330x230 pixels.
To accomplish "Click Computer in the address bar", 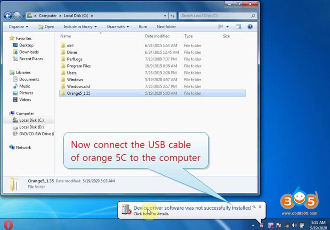I will (x=48, y=16).
